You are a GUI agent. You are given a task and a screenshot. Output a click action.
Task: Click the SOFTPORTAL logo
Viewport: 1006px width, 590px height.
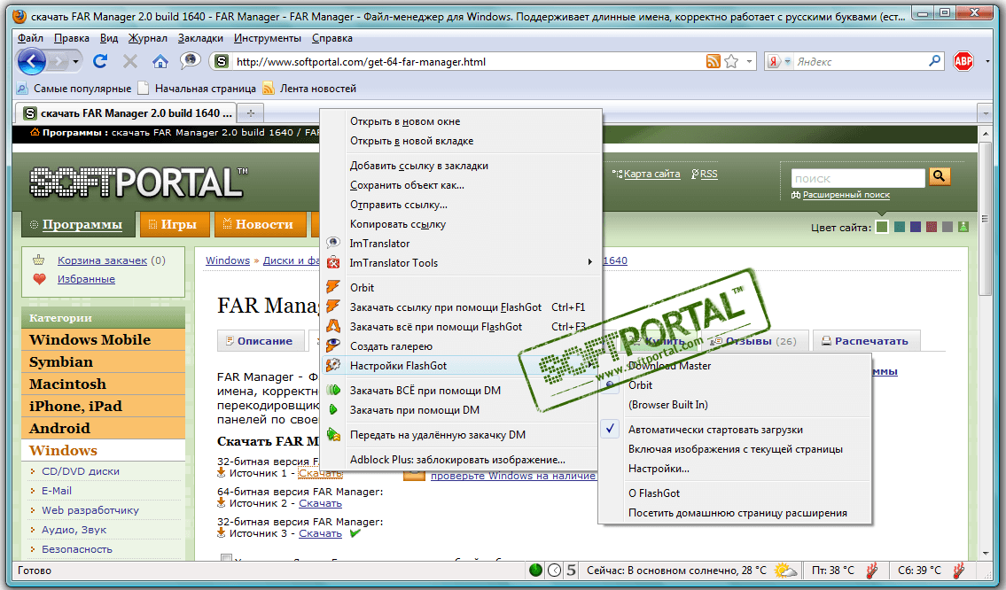tap(138, 182)
